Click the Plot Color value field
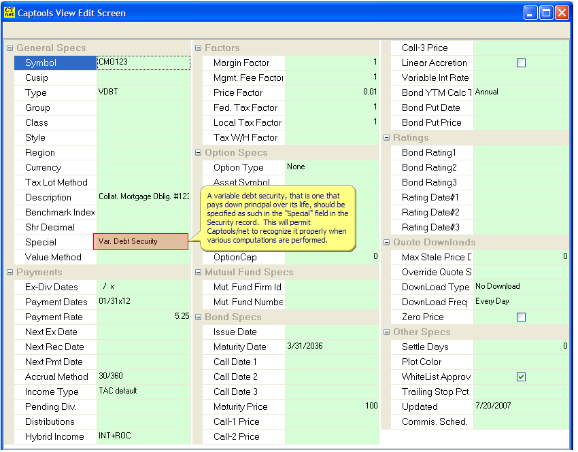578x452 pixels. pos(520,362)
